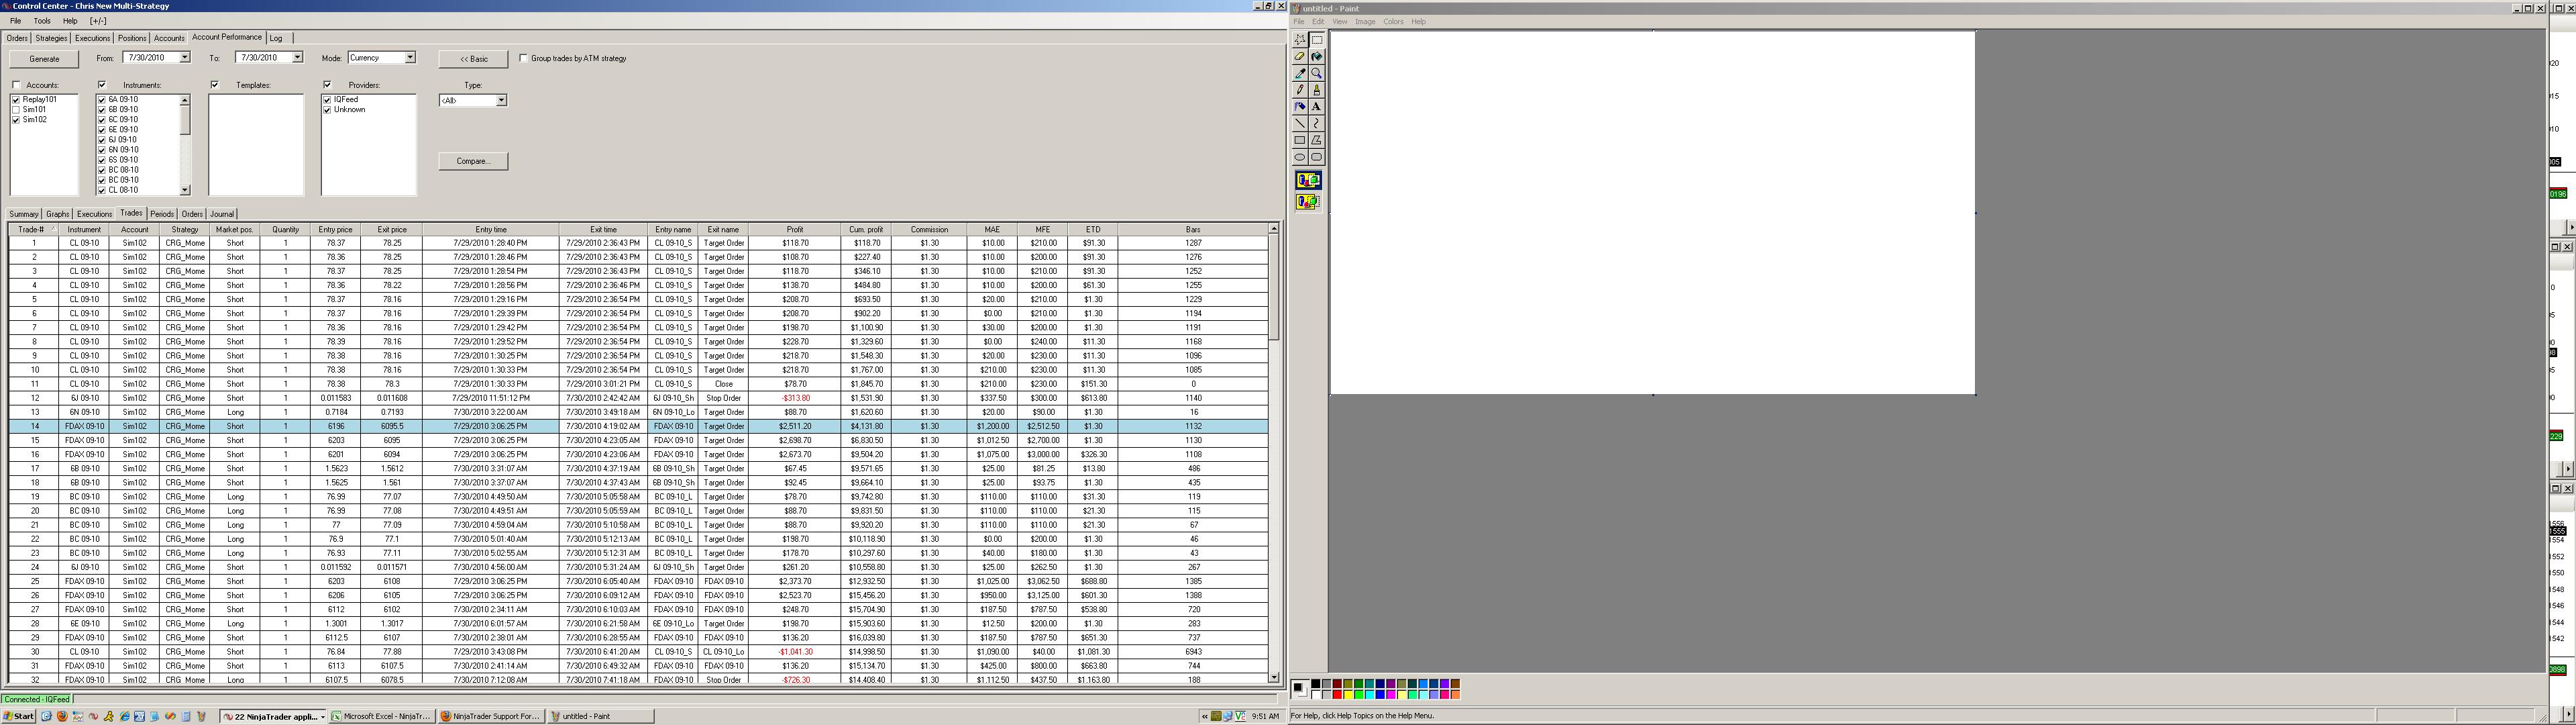Toggle the Sim101 account checkbox

(16, 110)
